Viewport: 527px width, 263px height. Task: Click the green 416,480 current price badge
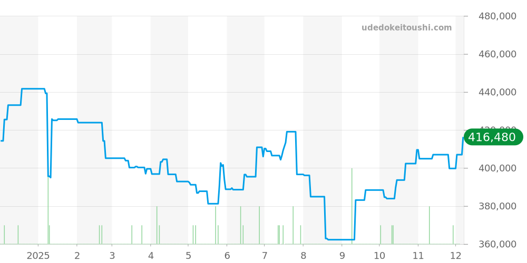pyautogui.click(x=493, y=137)
